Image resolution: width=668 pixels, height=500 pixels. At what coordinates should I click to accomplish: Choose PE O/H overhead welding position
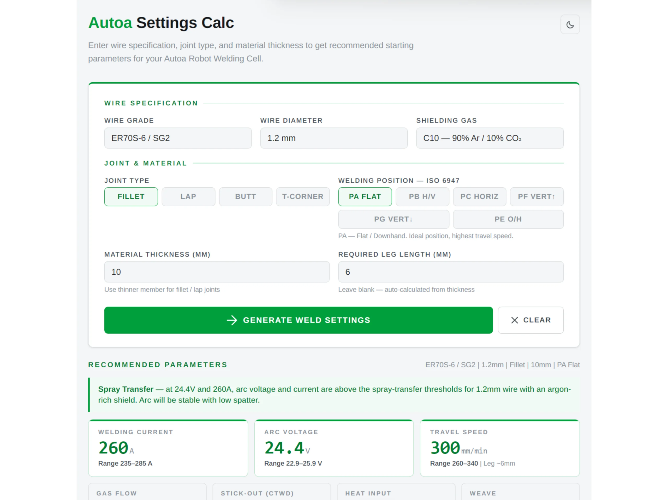pyautogui.click(x=508, y=219)
